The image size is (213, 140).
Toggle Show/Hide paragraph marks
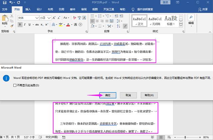125,26
